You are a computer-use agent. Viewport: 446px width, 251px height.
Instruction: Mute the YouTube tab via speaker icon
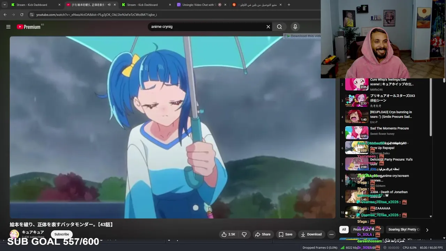(109, 5)
